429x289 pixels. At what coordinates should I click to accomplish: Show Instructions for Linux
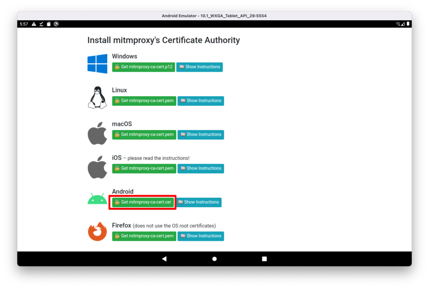tap(201, 101)
